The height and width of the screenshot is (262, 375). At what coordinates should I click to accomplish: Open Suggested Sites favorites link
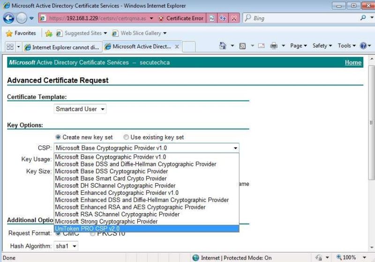(81, 33)
